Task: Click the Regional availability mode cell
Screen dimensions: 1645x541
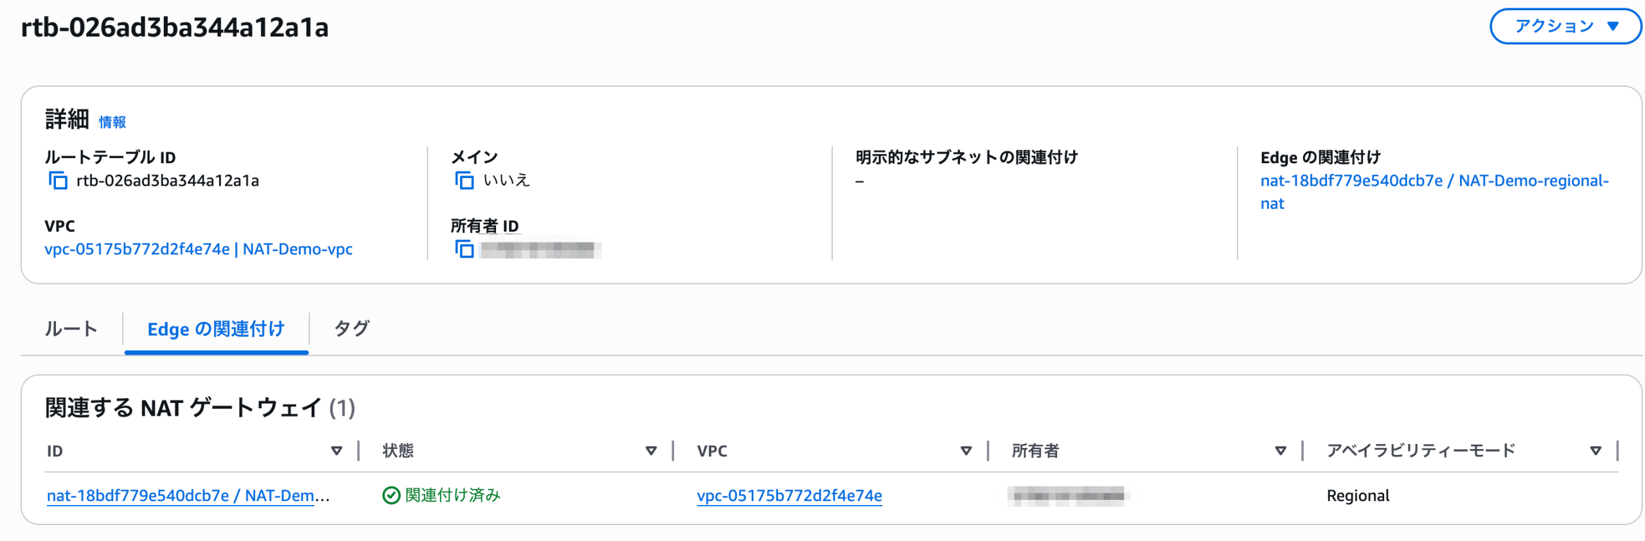Action: 1358,495
